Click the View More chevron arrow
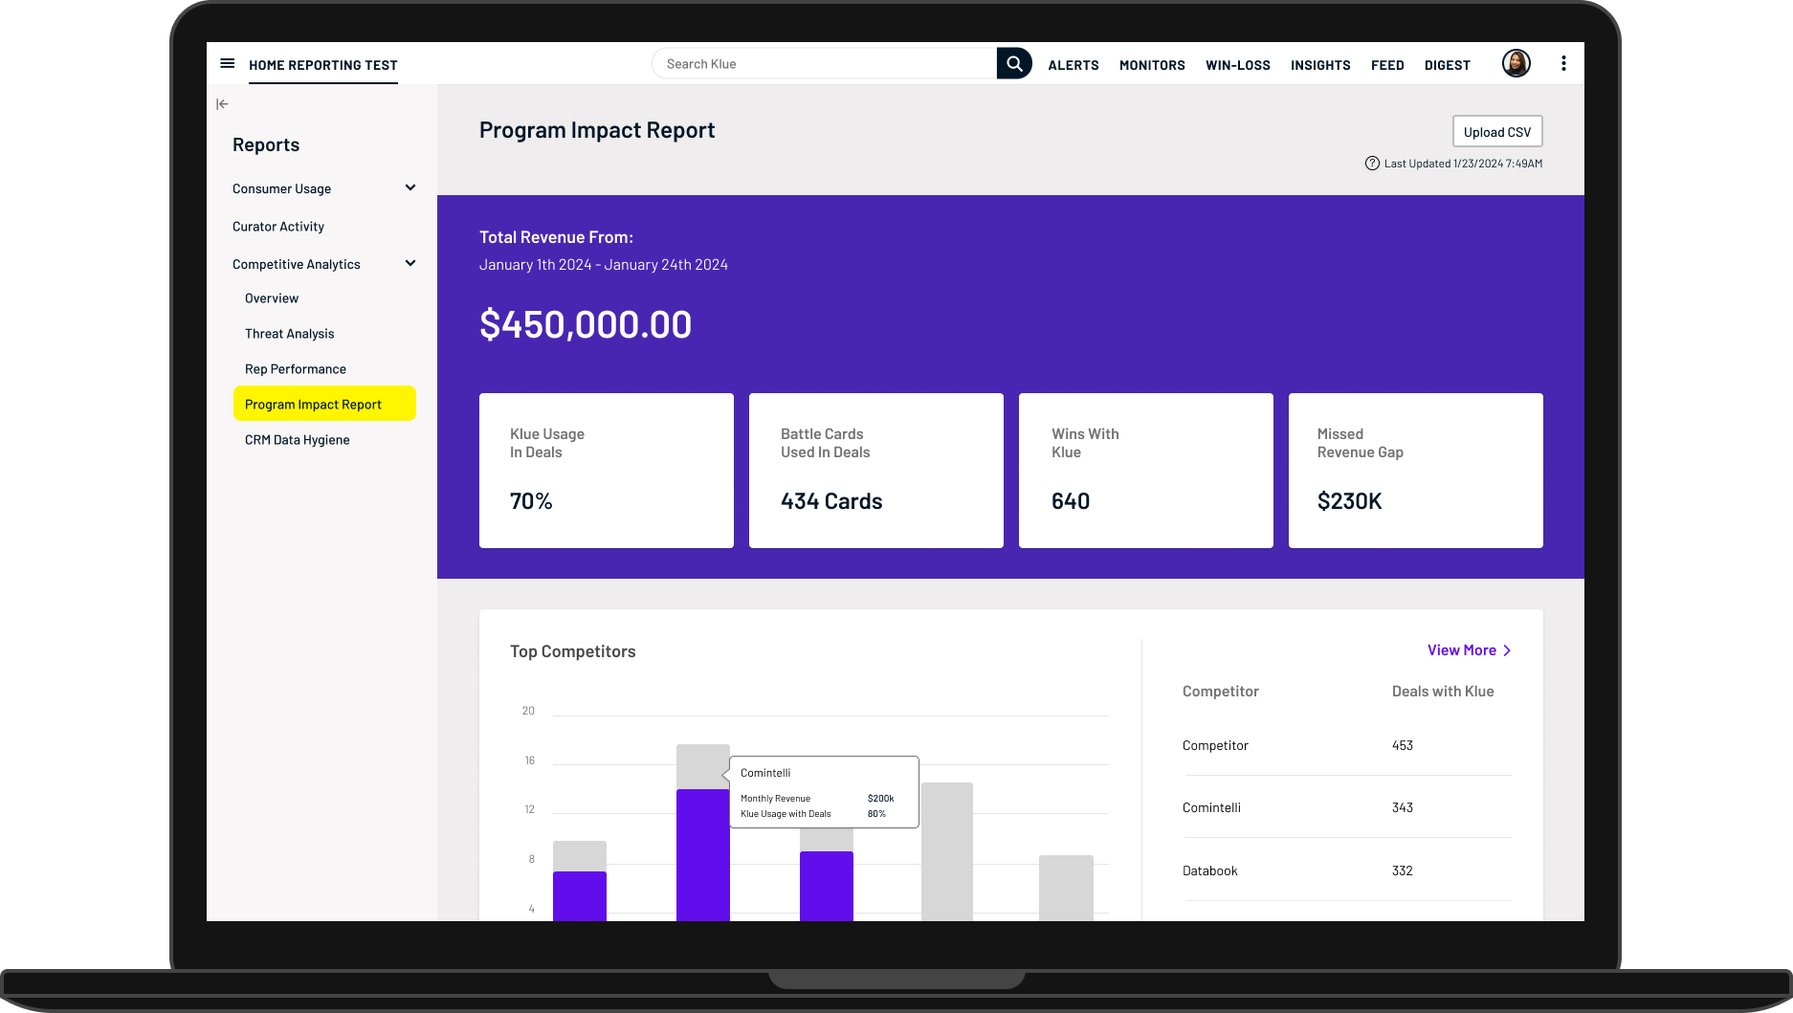This screenshot has height=1013, width=1793. (x=1507, y=650)
